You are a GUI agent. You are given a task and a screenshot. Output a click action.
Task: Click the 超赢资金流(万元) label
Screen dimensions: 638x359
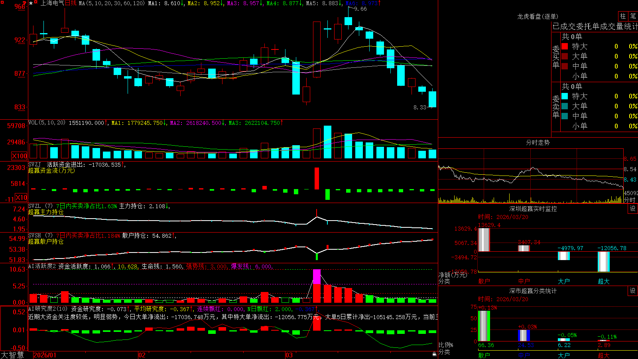click(x=51, y=171)
